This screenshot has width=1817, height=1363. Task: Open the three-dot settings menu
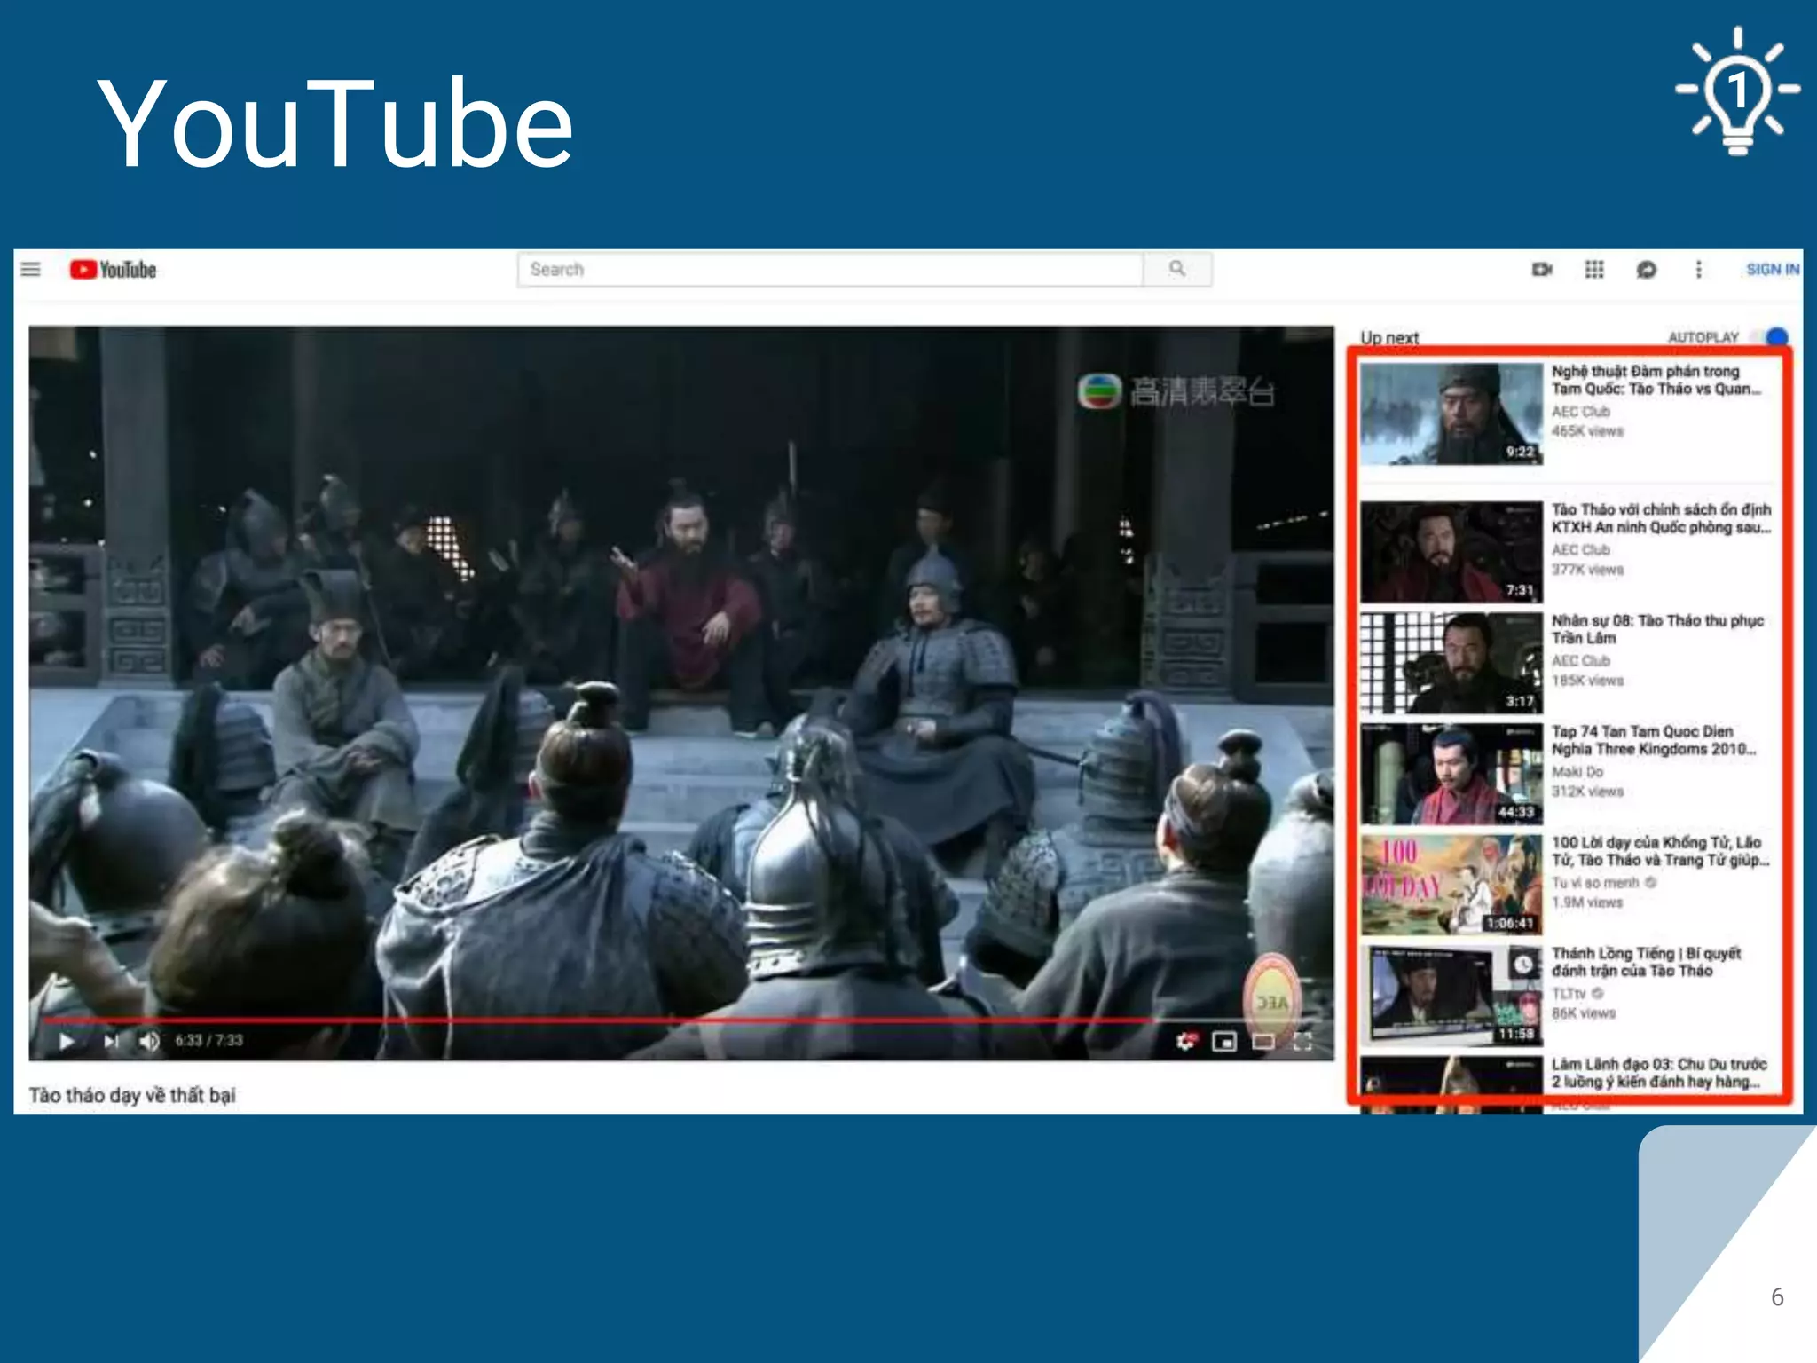pyautogui.click(x=1699, y=270)
